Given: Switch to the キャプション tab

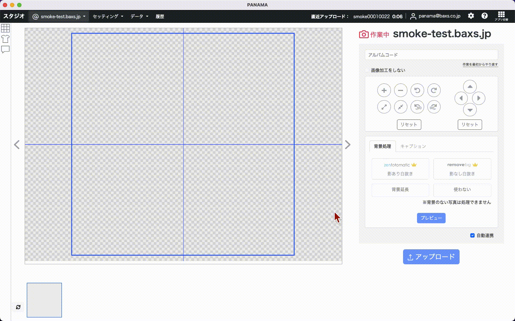Looking at the screenshot, I should pos(413,146).
